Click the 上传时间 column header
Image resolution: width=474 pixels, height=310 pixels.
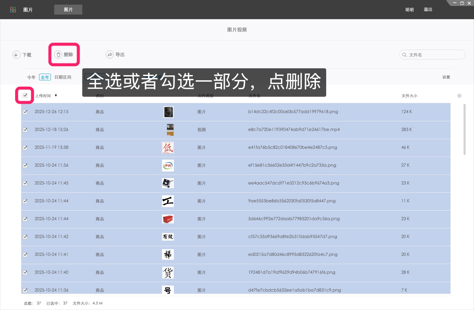43,96
